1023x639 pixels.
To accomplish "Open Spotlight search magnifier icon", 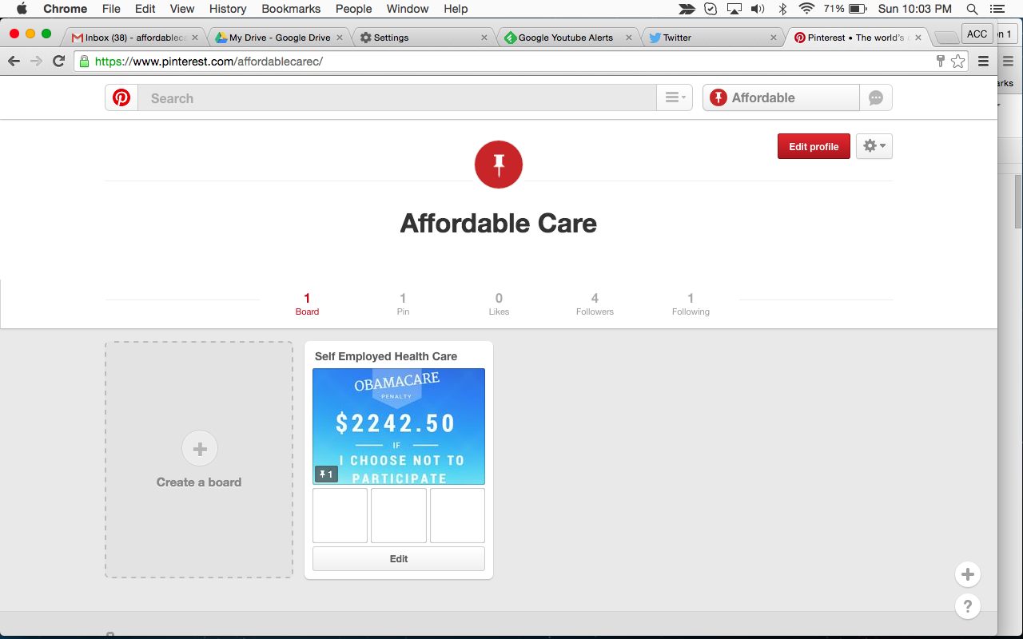I will [972, 9].
